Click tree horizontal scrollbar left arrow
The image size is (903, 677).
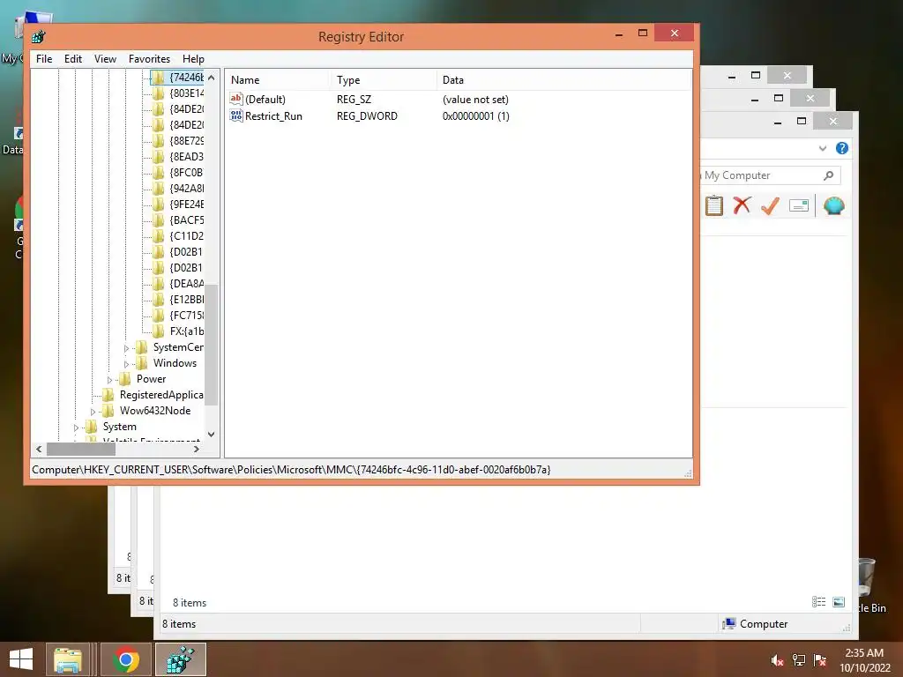pos(39,449)
